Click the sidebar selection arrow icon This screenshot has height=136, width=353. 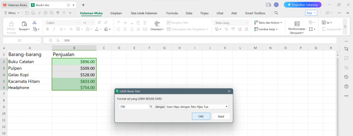tap(346, 49)
